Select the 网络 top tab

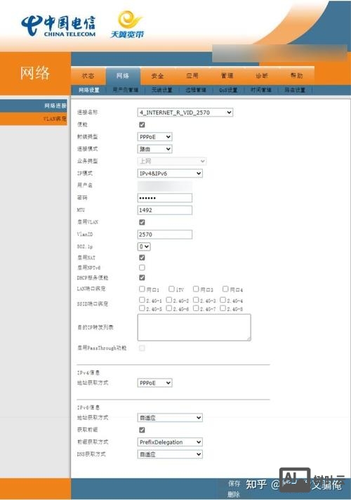tap(123, 76)
